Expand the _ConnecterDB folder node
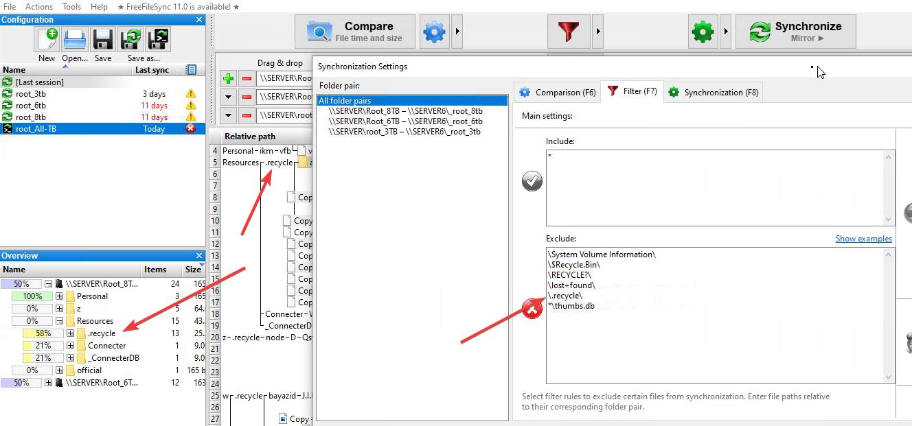Viewport: 912px width, 426px height. 70,358
